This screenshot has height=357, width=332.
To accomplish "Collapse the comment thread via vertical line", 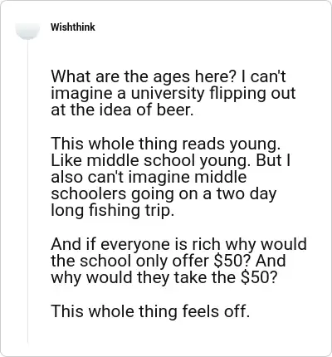I will pyautogui.click(x=27, y=191).
